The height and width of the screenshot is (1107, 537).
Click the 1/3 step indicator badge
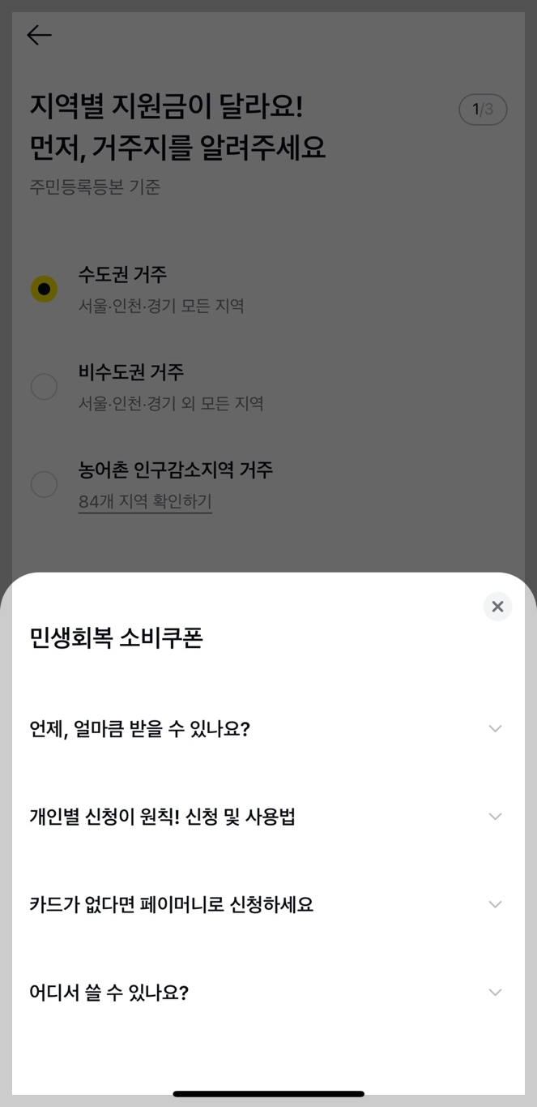pos(483,109)
